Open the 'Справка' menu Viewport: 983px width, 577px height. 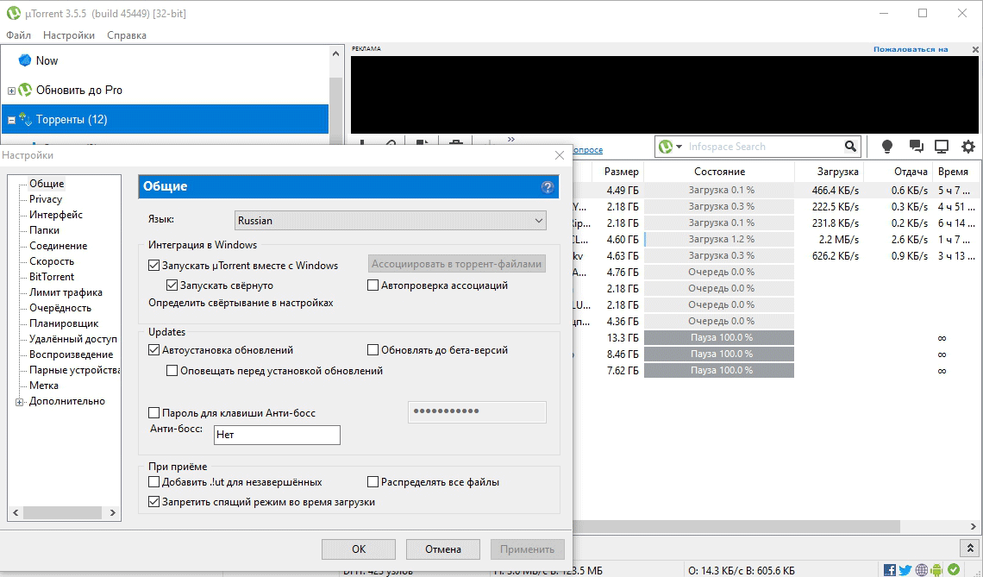coord(127,35)
